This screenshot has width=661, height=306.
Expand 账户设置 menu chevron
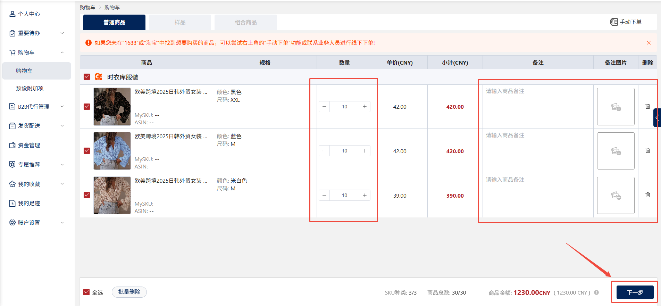pyautogui.click(x=62, y=222)
